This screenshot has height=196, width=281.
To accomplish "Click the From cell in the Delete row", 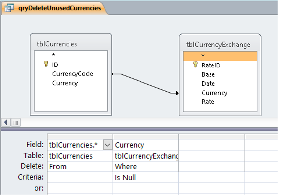I will (80, 166).
